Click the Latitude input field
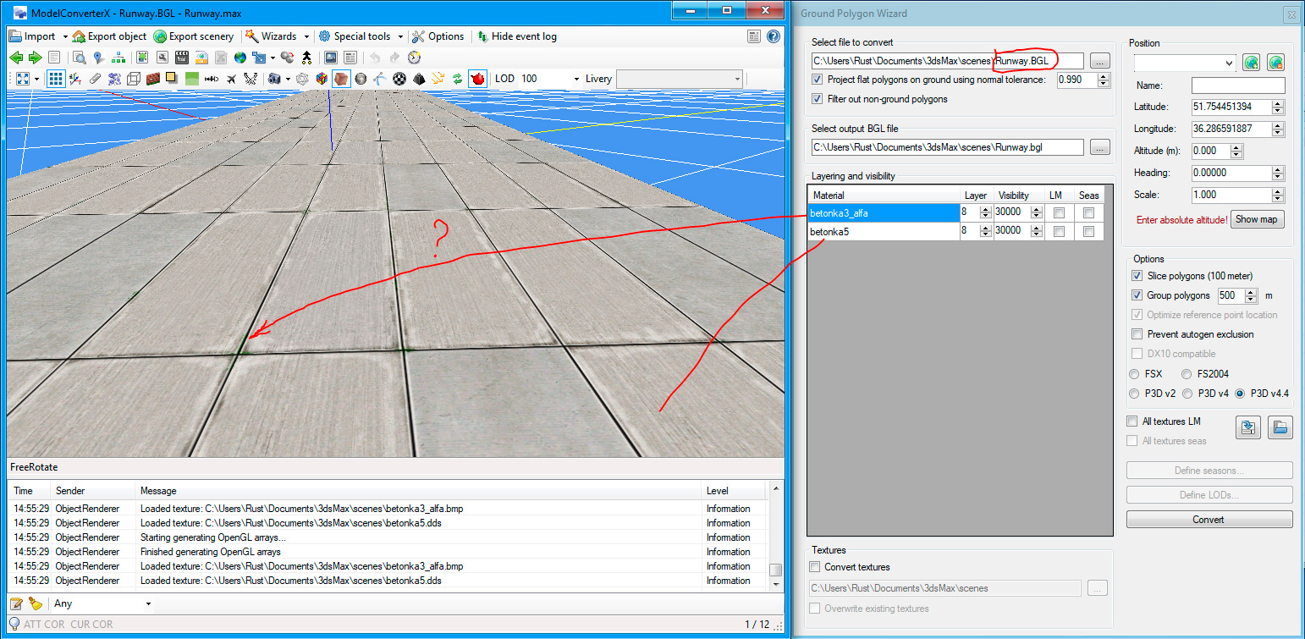 pos(1231,107)
